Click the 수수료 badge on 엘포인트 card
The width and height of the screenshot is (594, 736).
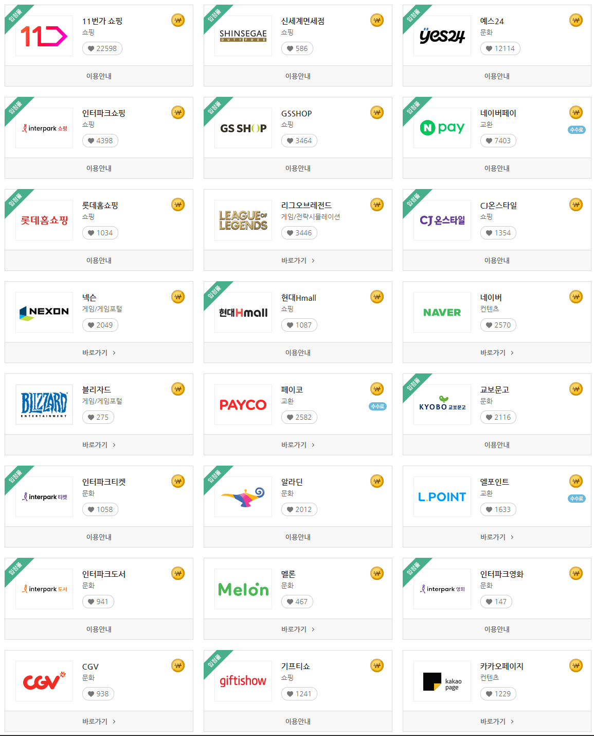pos(577,499)
